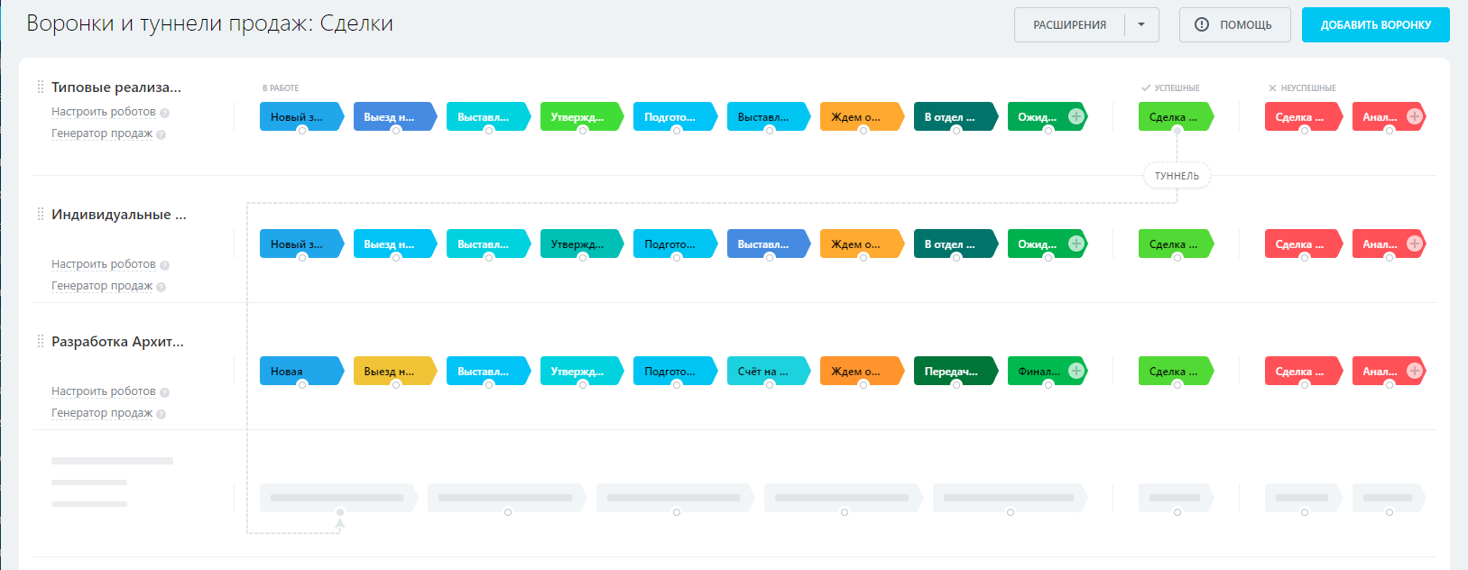Open Помощь help button

(x=1234, y=25)
